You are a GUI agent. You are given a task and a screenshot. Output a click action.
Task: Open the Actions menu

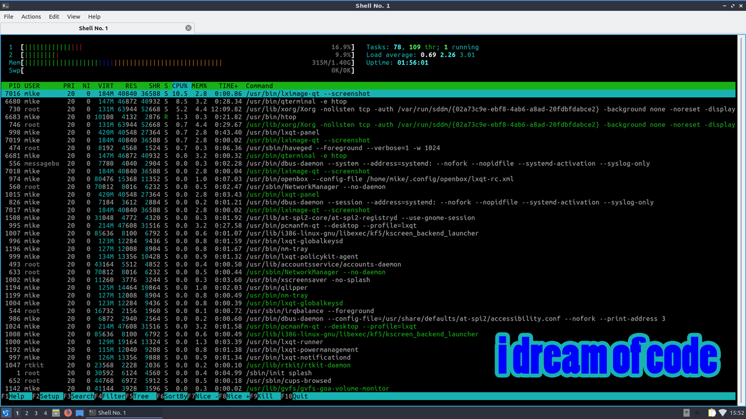coord(31,17)
